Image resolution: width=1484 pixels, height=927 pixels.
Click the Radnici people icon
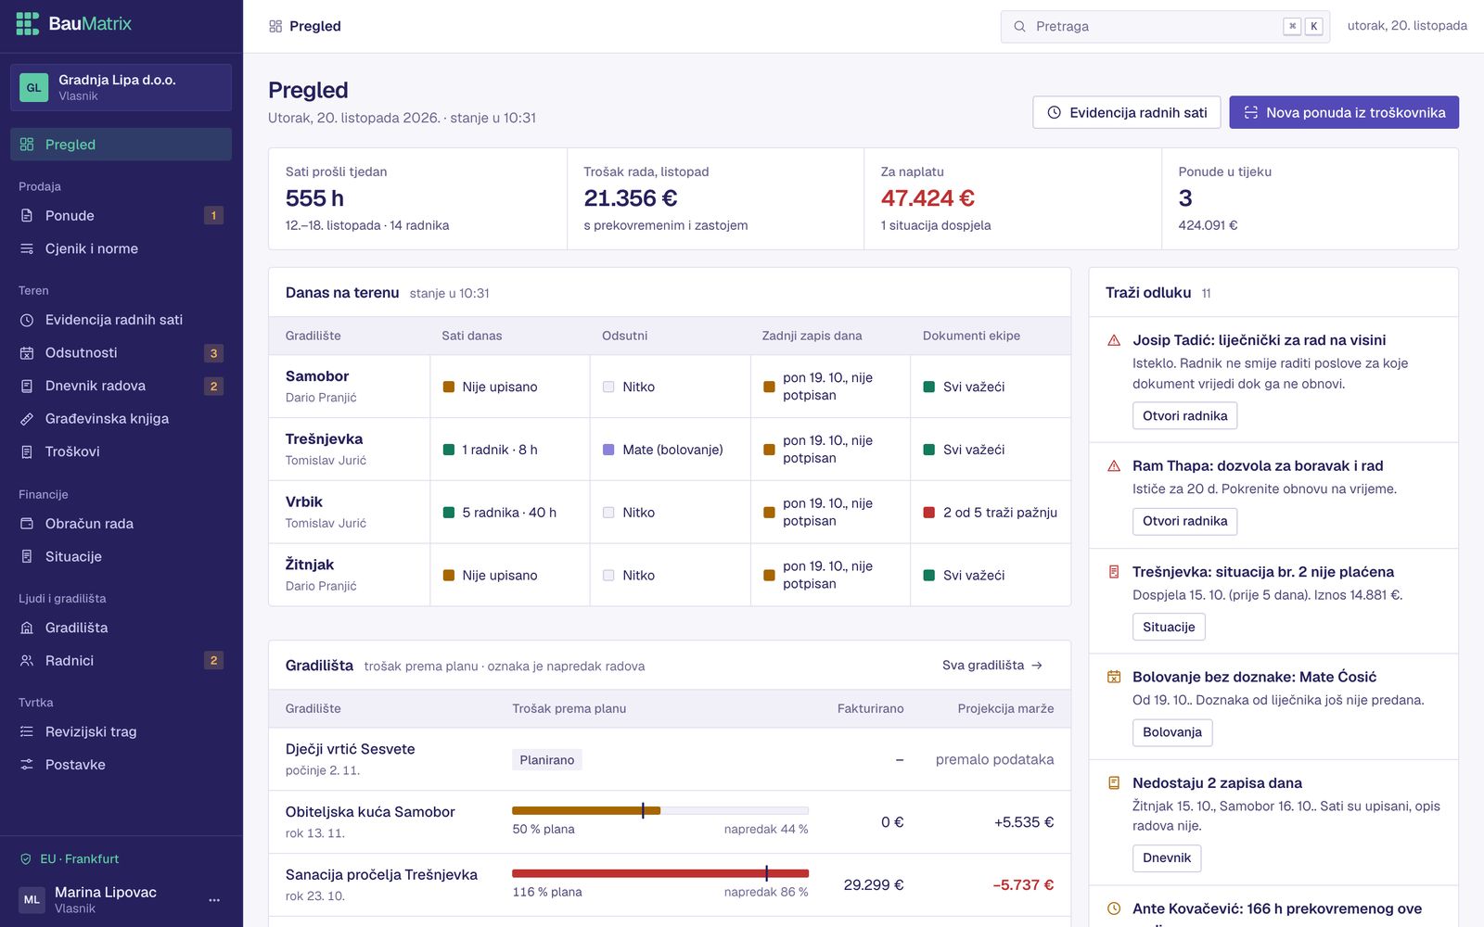pyautogui.click(x=27, y=661)
